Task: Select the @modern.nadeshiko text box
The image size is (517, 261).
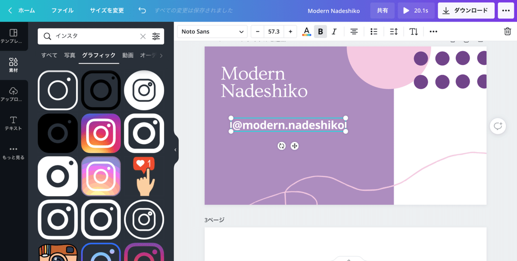Action: 288,125
